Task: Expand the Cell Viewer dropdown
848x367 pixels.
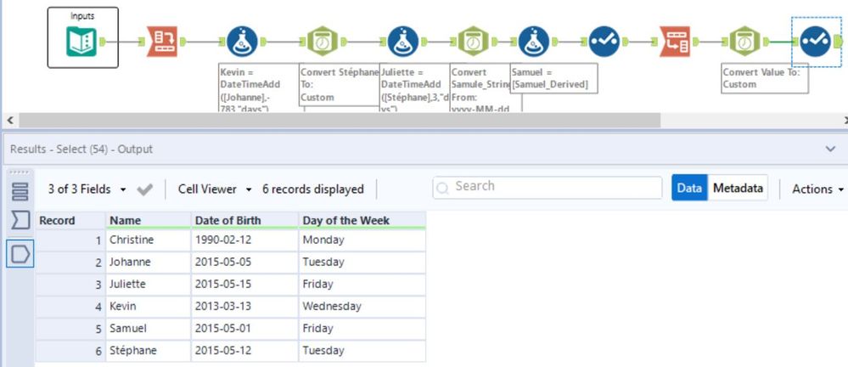Action: [215, 189]
